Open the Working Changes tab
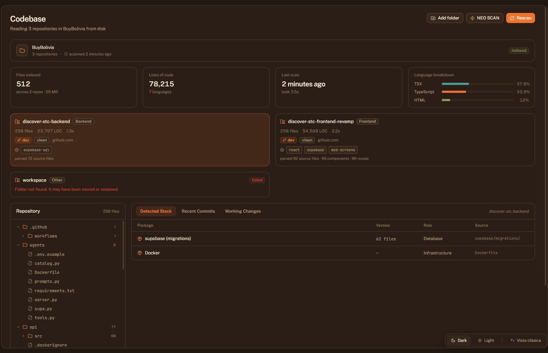Viewport: 548px width, 353px height. tap(243, 211)
